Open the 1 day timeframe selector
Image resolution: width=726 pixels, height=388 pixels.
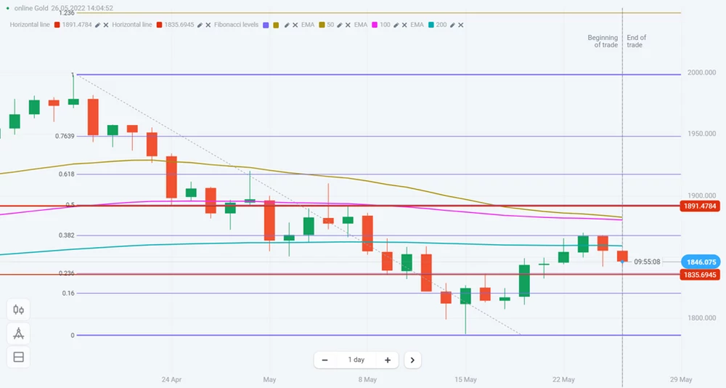tap(356, 360)
